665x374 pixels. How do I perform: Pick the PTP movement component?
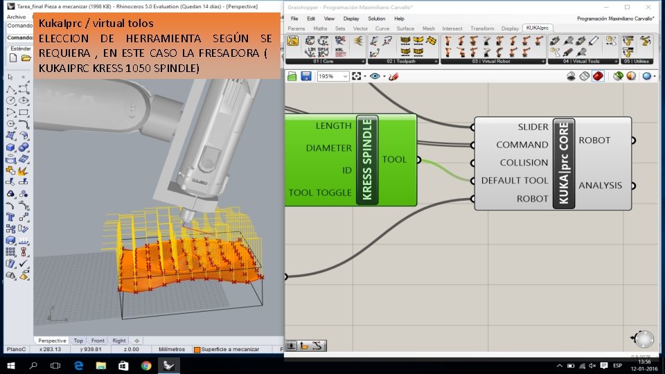323,41
